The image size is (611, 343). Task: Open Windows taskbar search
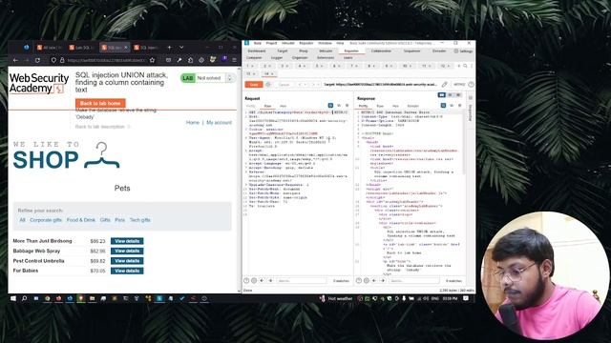pos(24,298)
